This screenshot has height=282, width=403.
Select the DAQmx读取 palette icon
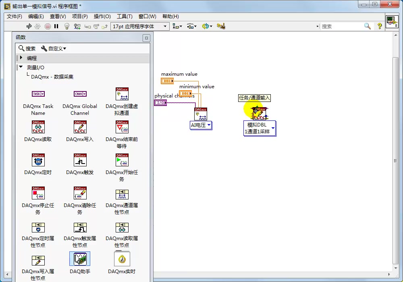pos(38,127)
